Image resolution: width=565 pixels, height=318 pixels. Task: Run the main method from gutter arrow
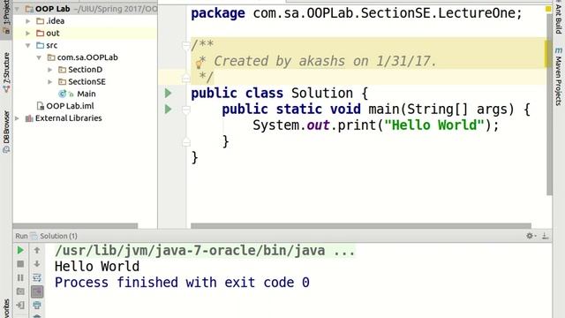(x=168, y=109)
